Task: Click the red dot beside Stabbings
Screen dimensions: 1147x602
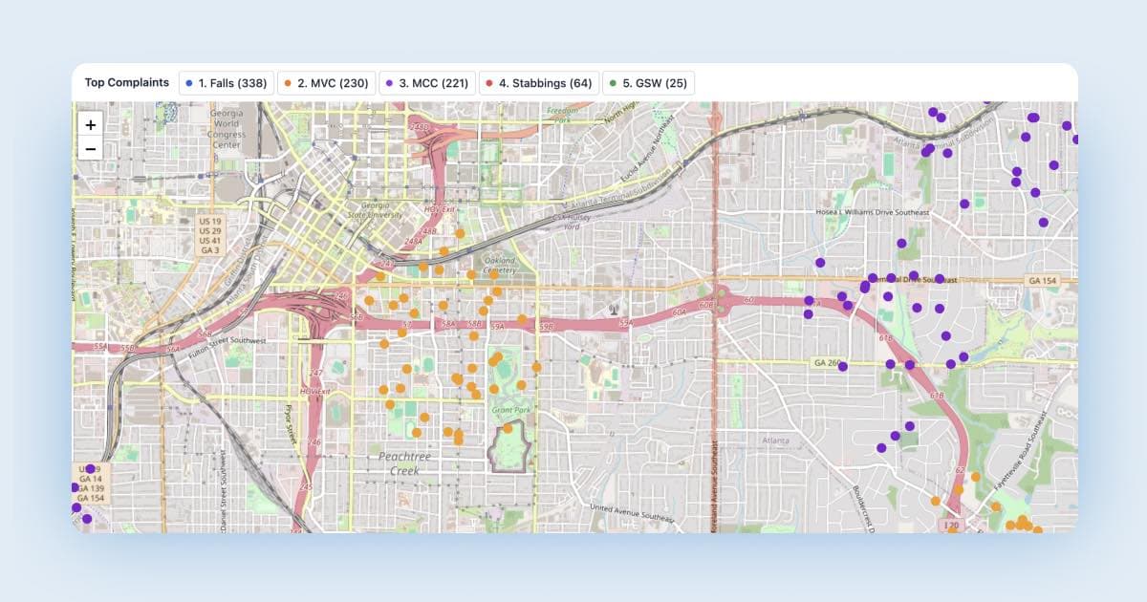Action: [x=490, y=83]
